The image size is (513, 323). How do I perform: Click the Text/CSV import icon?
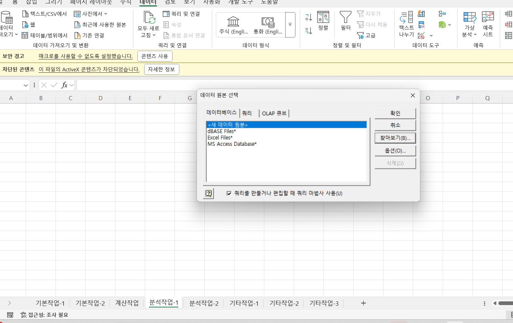coord(25,14)
